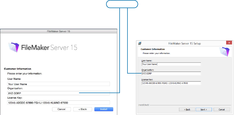Click the Organization field in the Windows Setup dialog
The image size is (234, 115).
[x=171, y=74]
